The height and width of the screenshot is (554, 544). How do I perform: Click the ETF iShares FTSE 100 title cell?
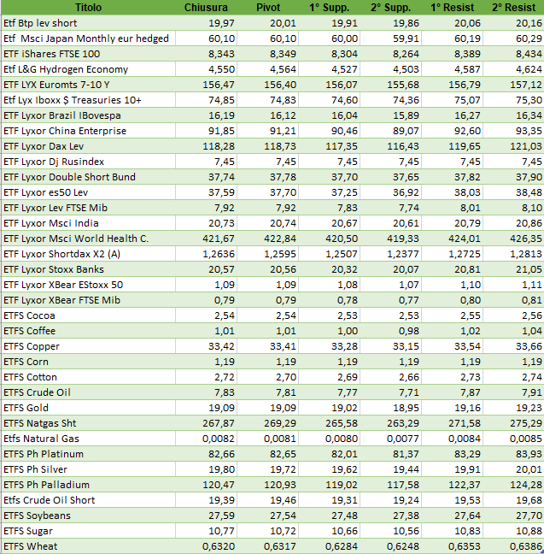[88, 54]
